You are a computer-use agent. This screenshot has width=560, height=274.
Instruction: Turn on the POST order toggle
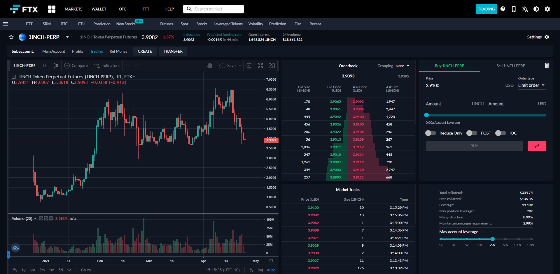click(471, 133)
